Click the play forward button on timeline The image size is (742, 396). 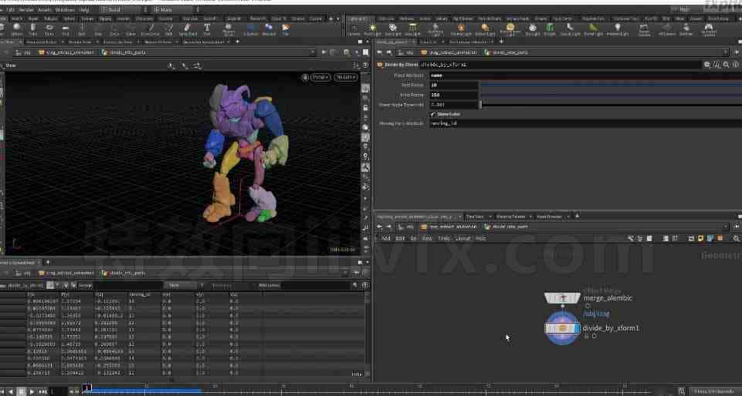coord(32,391)
